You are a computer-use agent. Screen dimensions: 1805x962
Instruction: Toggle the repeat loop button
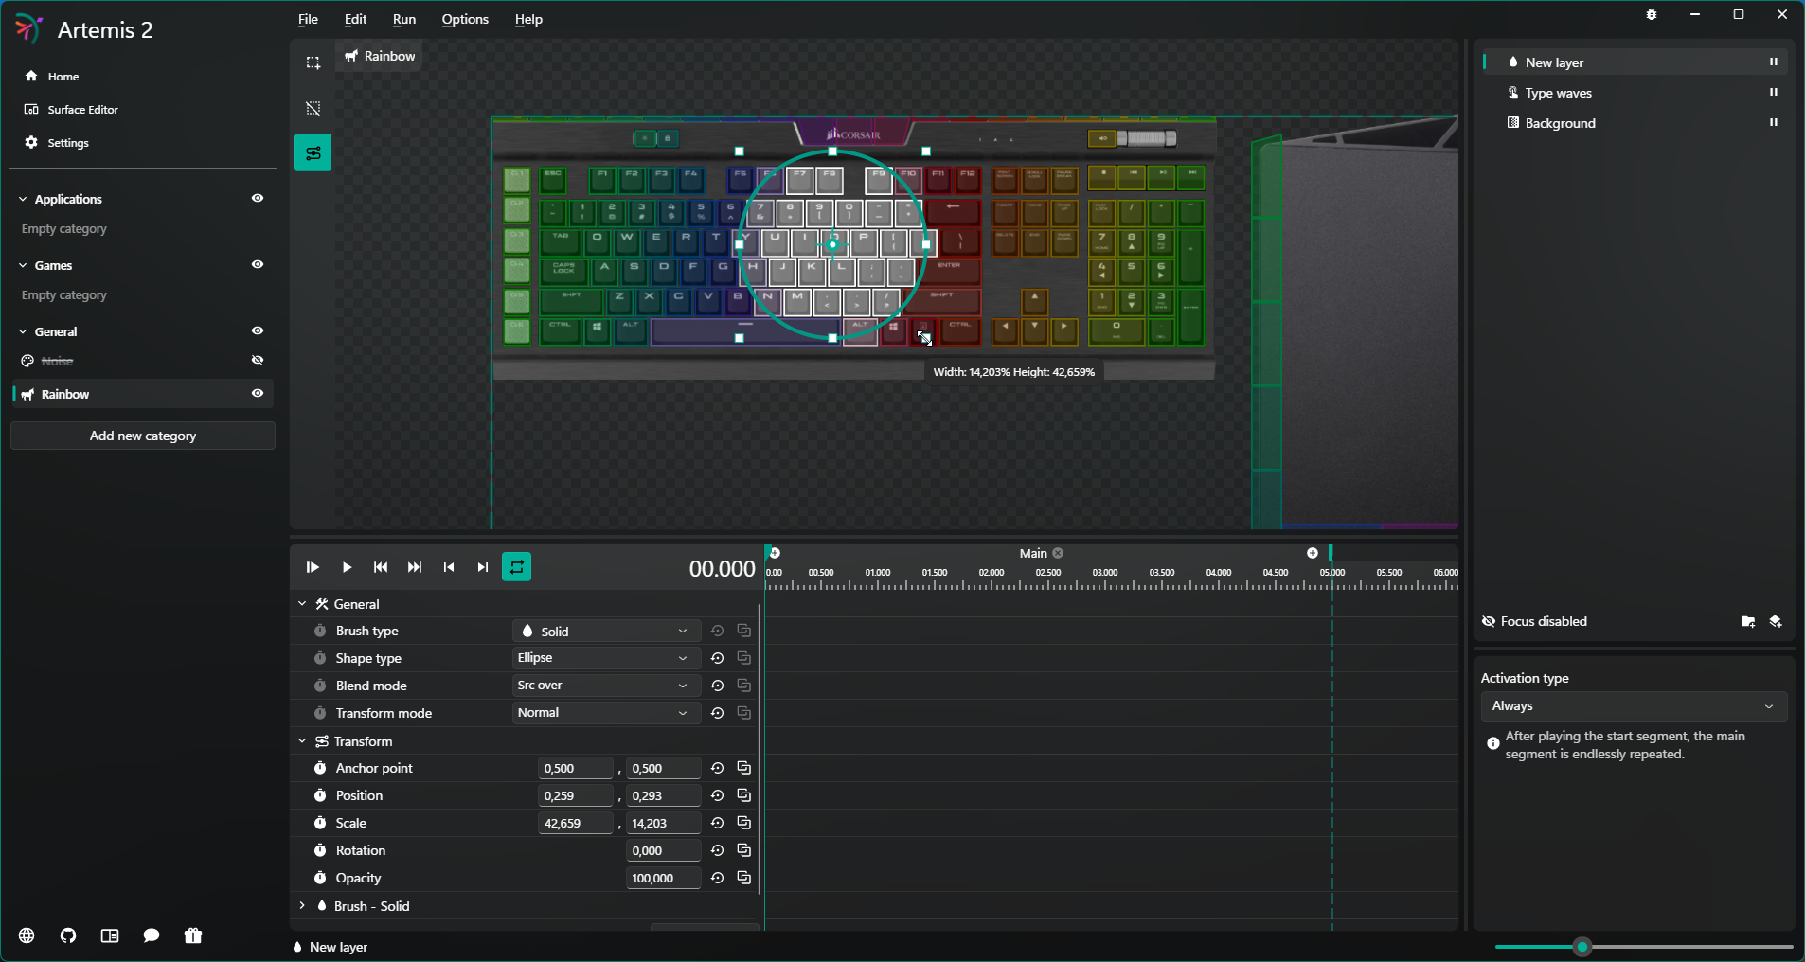[x=516, y=567]
